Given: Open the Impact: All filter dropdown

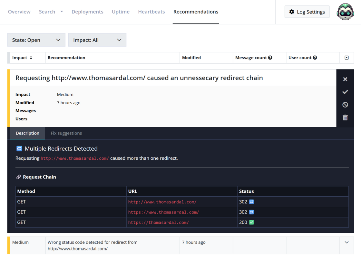Looking at the screenshot, I should click(97, 40).
